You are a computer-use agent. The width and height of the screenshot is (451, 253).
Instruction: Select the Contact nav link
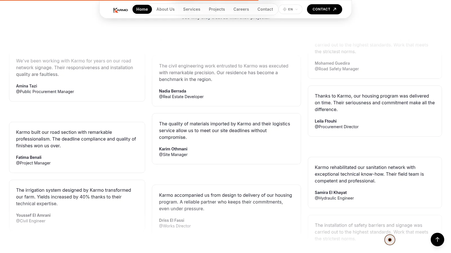click(265, 9)
